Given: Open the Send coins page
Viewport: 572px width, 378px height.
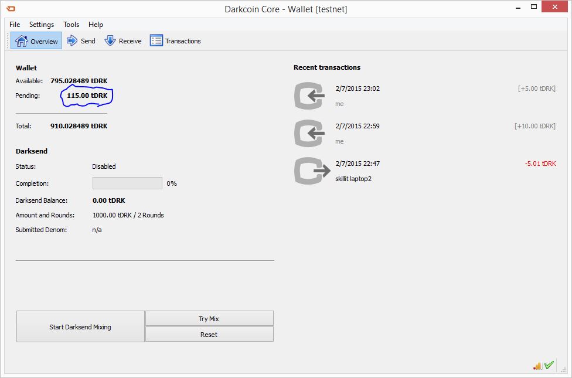Looking at the screenshot, I should [81, 41].
